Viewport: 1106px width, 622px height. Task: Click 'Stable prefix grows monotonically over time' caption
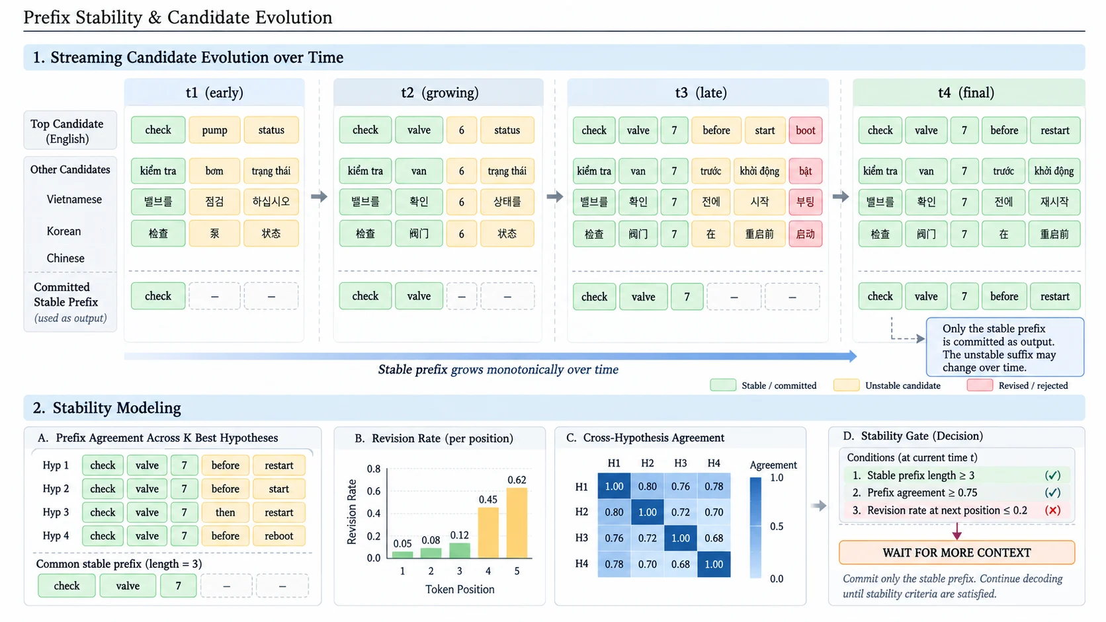(498, 369)
